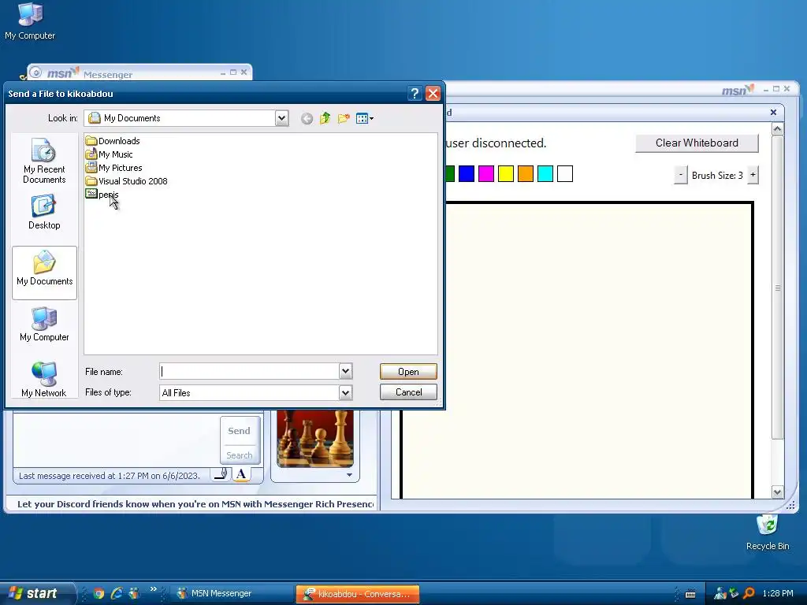Select the Downloads folder
Viewport: 807px width, 605px height.
[x=113, y=141]
